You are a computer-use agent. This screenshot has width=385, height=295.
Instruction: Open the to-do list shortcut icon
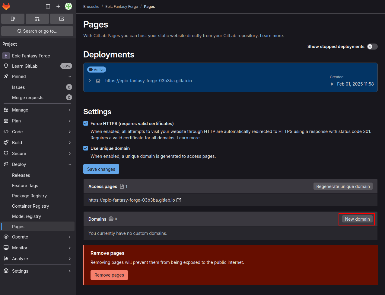[62, 19]
